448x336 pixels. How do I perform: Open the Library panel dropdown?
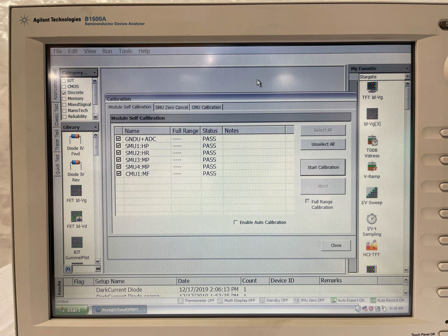pyautogui.click(x=96, y=127)
